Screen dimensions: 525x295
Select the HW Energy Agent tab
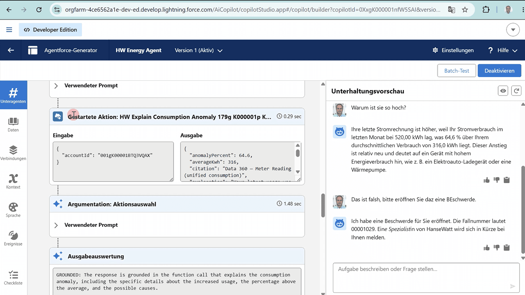pos(138,50)
